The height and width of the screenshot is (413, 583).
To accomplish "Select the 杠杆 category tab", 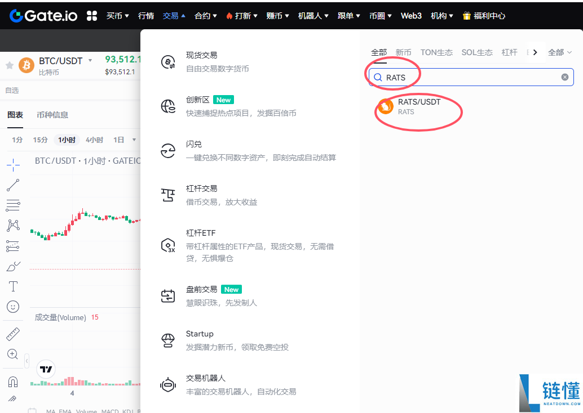I will pos(509,52).
